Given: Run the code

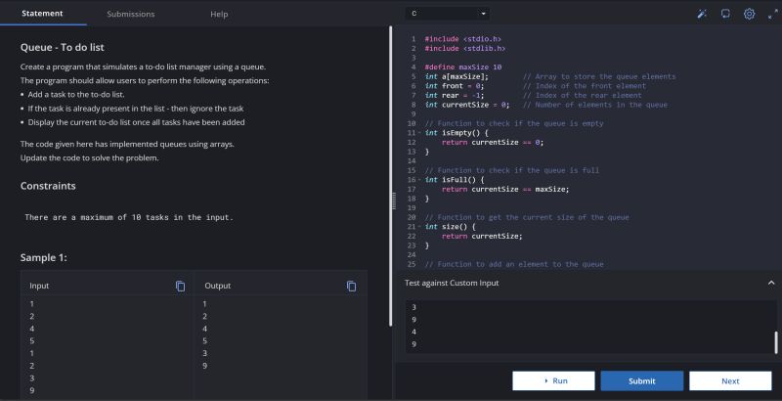Looking at the screenshot, I should pyautogui.click(x=553, y=380).
